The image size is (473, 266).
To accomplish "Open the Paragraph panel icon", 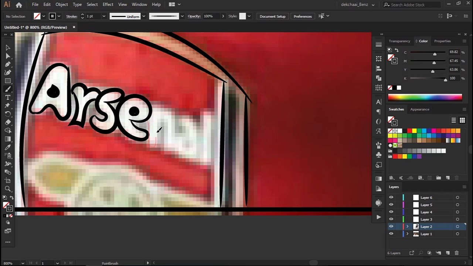I will pos(378,112).
